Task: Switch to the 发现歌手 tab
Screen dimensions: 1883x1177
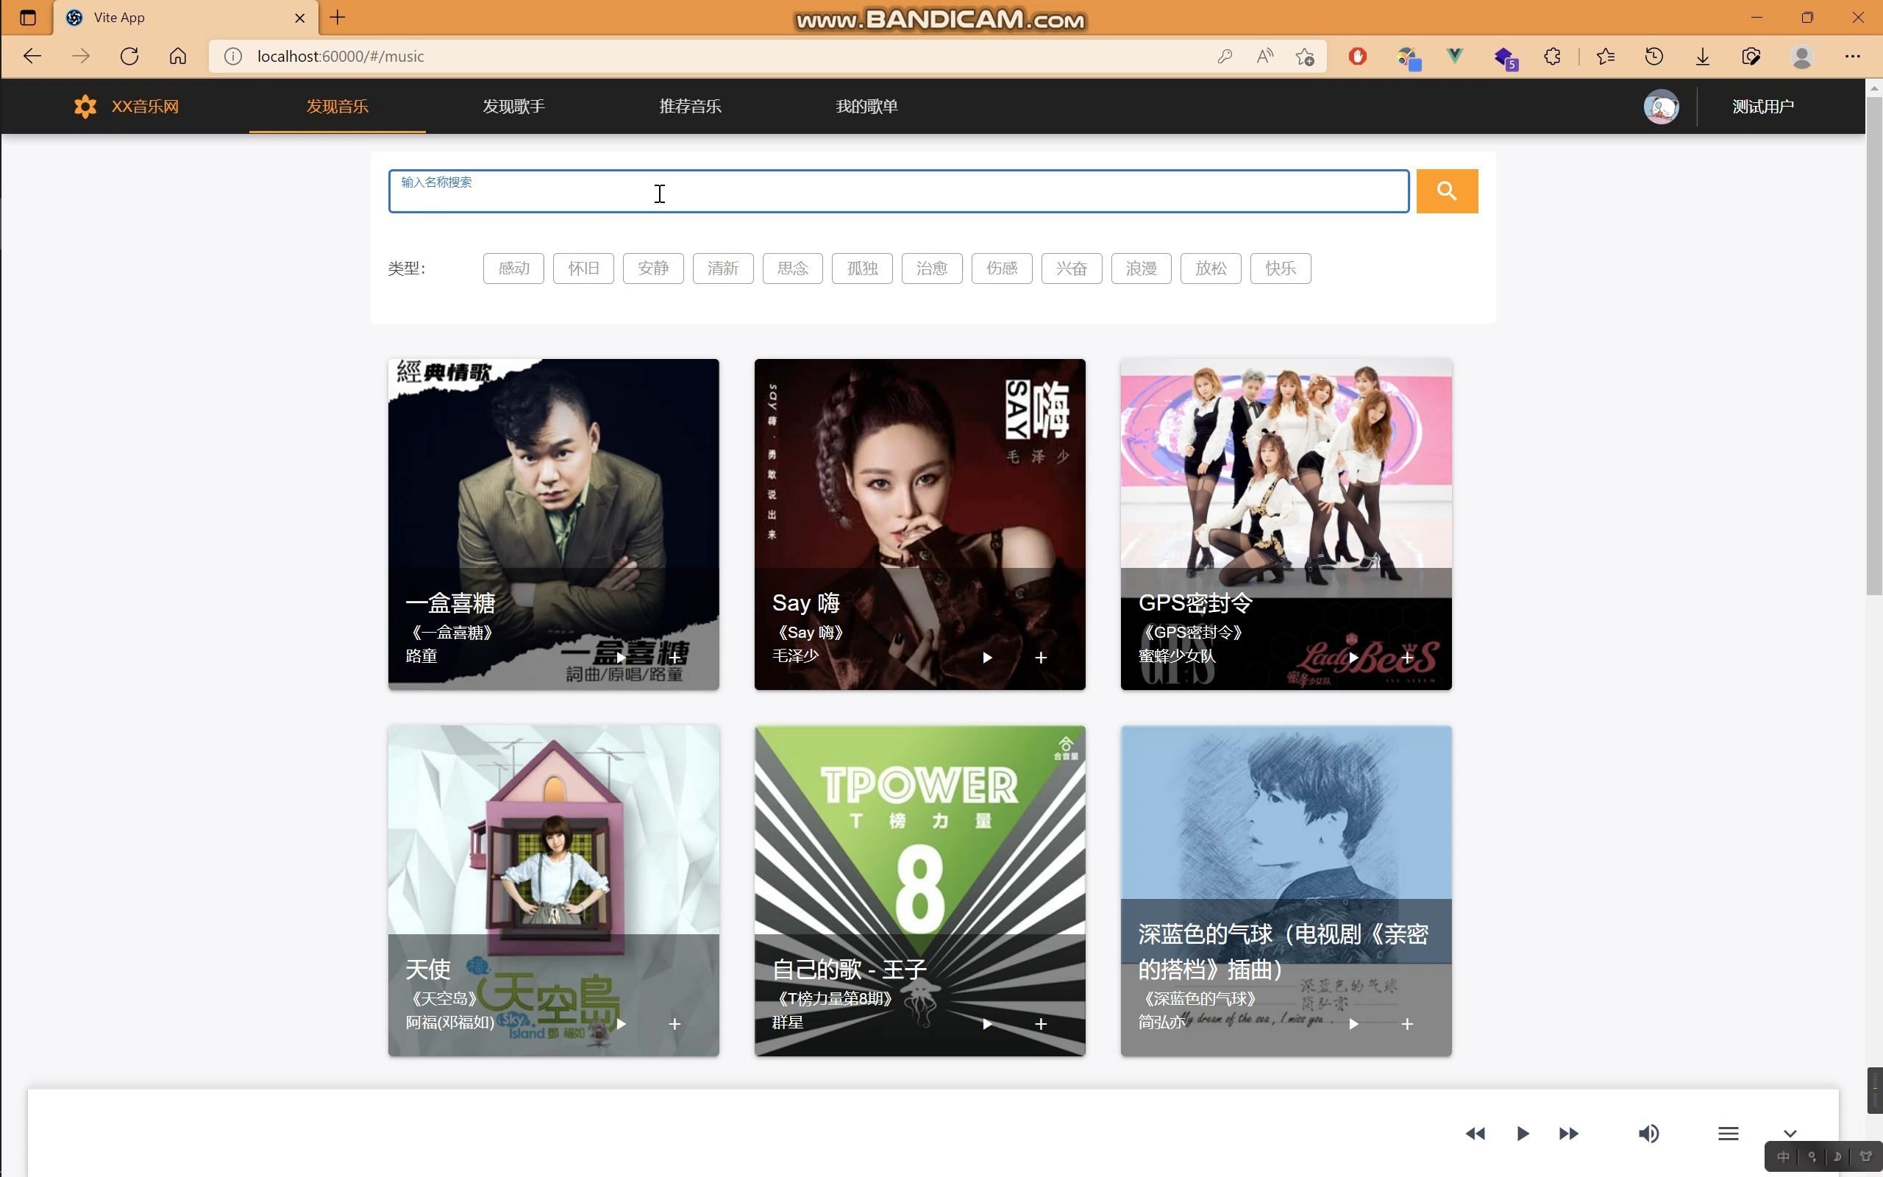Action: point(513,106)
